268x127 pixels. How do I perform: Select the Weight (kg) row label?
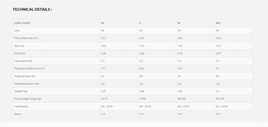pyautogui.click(x=21, y=91)
